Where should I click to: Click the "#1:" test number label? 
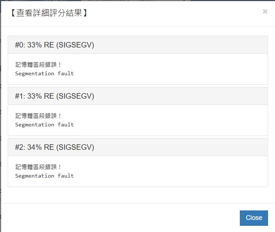[x=20, y=96]
